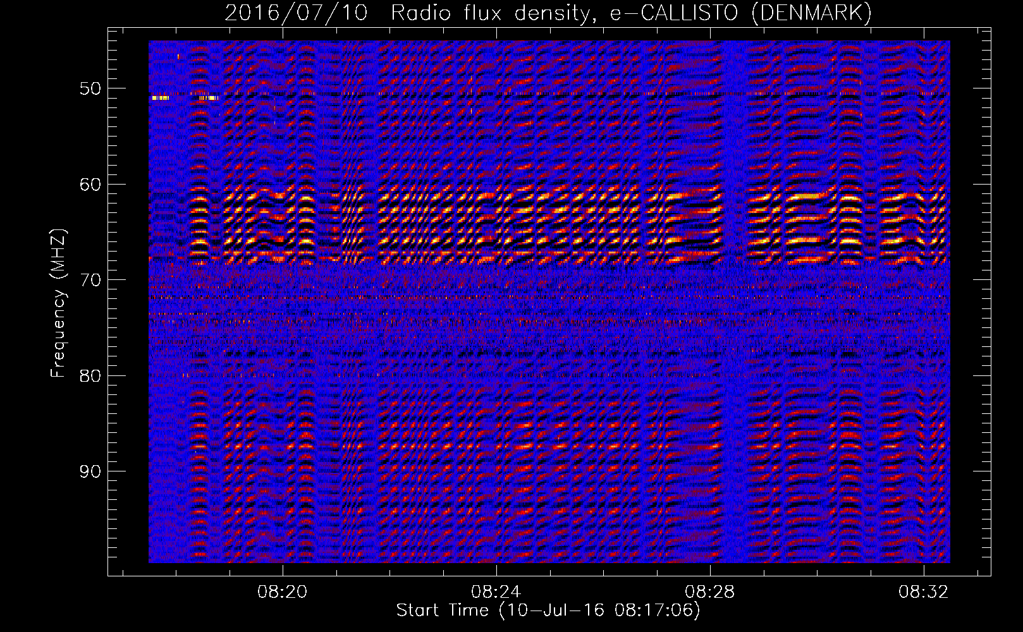Click the 'Frequency (MHZ)' axis label

point(58,303)
